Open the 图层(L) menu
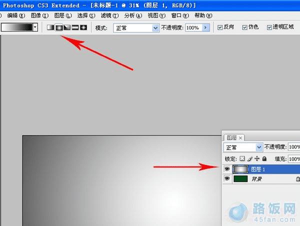300x226 pixels. [63, 15]
